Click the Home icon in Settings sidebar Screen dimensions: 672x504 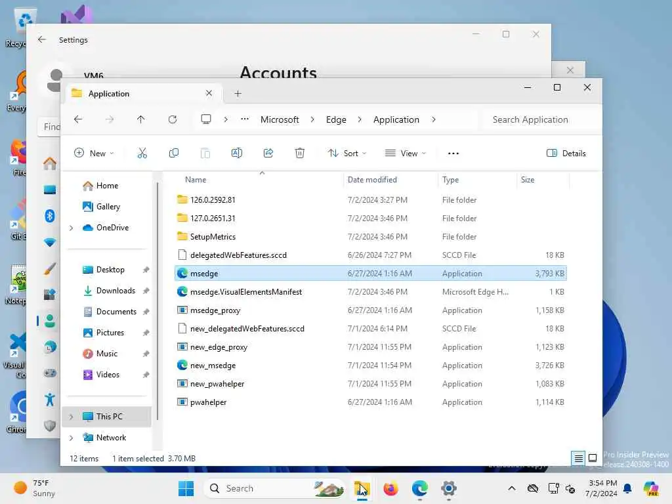pos(50,163)
